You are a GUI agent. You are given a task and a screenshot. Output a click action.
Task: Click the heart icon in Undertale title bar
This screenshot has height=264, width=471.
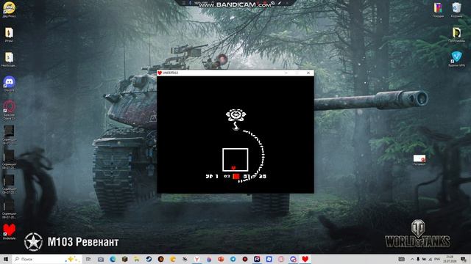pyautogui.click(x=160, y=73)
